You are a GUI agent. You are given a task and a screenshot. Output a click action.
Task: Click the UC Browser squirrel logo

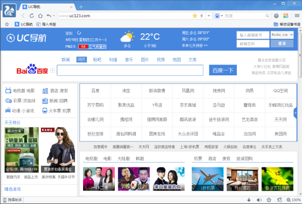pyautogui.click(x=9, y=10)
